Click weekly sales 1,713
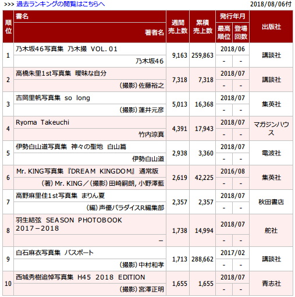Screen dimensions: 295x297 point(180,259)
